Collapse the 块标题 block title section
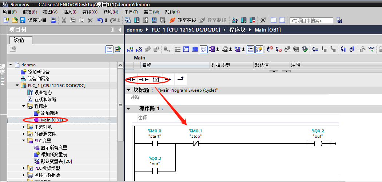Viewport: 382px width, 182px height. [128, 90]
